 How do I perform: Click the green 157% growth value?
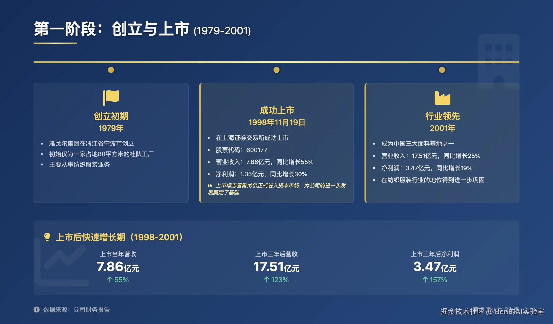pos(438,280)
